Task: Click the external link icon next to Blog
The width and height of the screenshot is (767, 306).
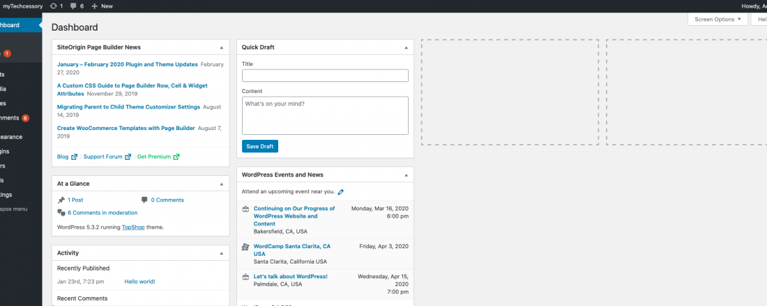Action: [x=75, y=157]
